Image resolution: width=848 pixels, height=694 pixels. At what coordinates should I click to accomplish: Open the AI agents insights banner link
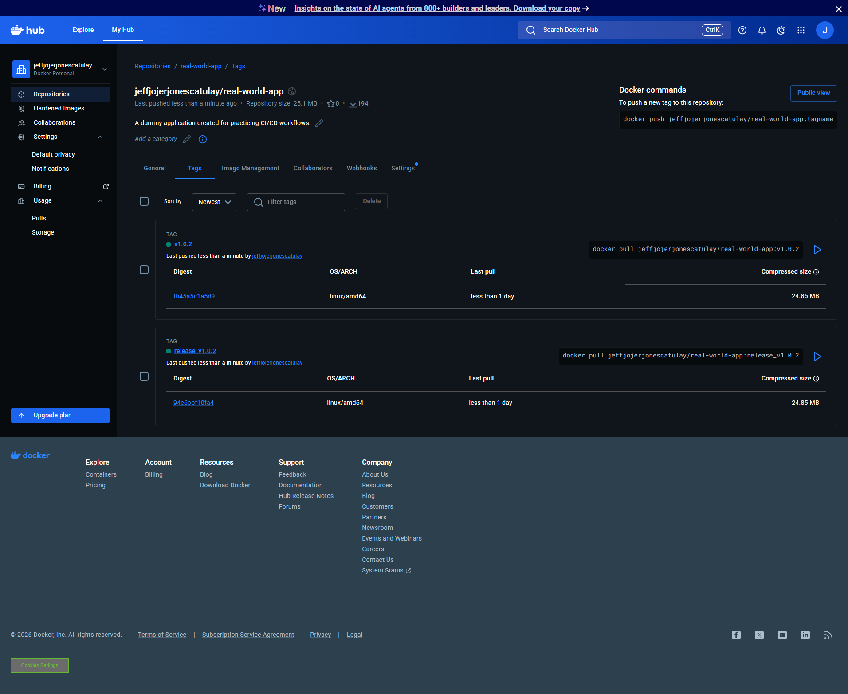coord(442,8)
